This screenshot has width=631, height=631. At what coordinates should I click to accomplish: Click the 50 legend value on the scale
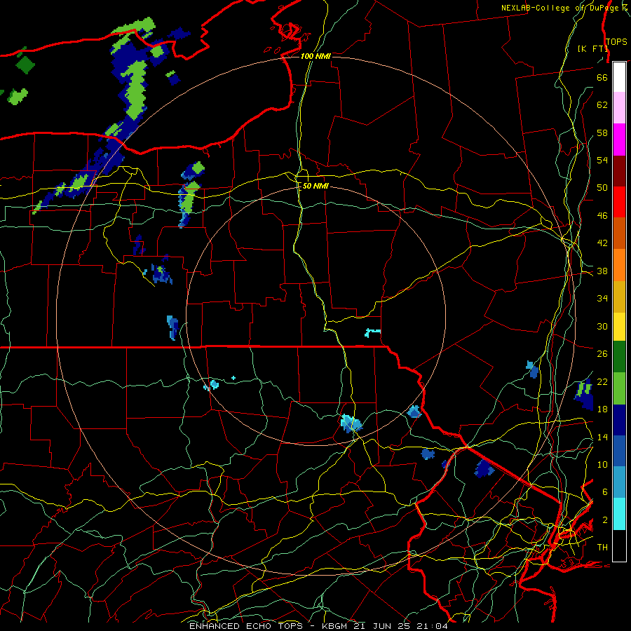[602, 187]
